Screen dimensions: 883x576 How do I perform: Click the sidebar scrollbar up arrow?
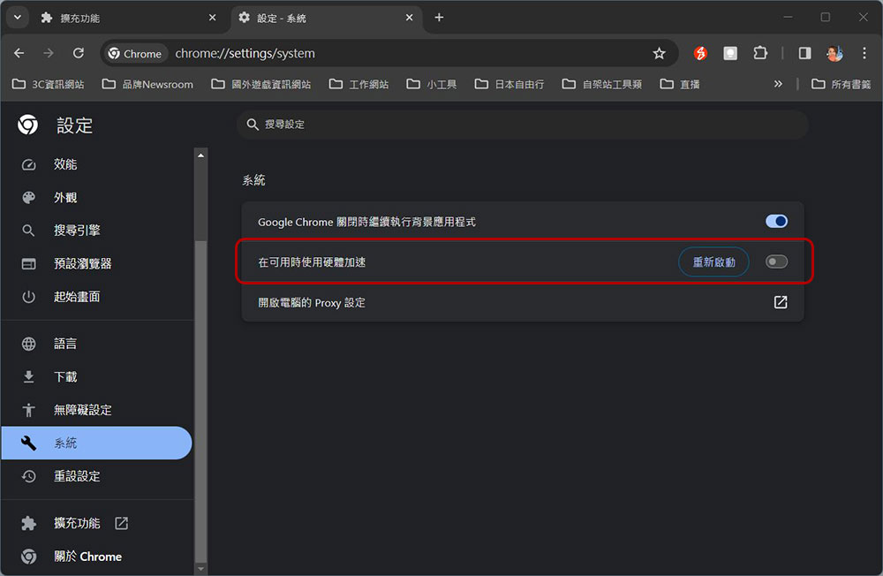[x=200, y=155]
